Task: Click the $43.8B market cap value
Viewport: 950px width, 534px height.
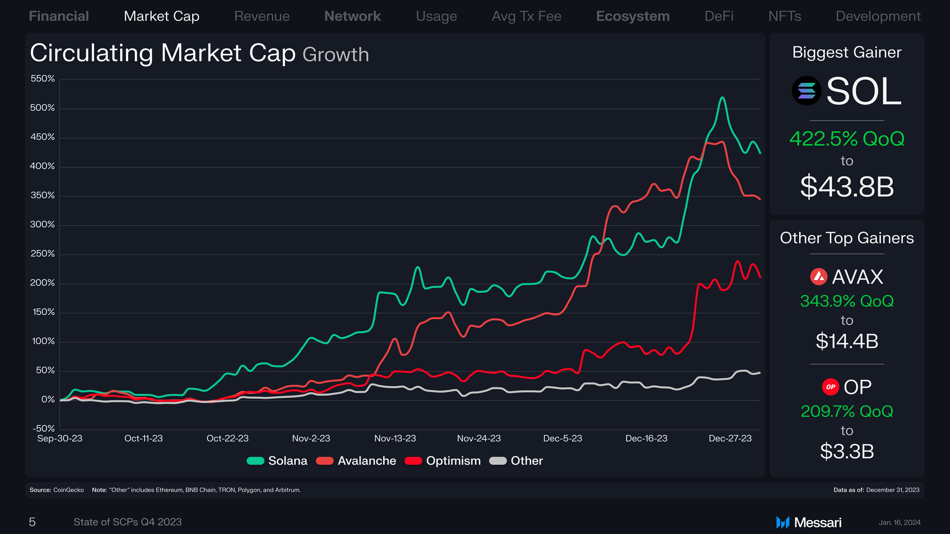Action: 847,187
